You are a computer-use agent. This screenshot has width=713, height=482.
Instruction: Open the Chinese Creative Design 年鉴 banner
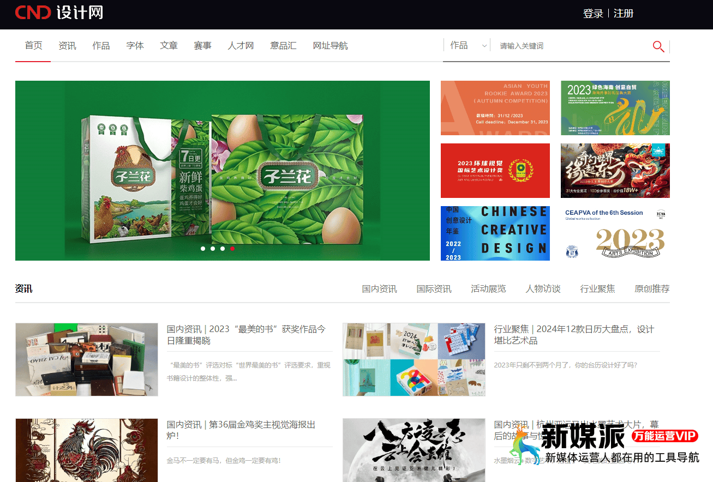pos(495,233)
